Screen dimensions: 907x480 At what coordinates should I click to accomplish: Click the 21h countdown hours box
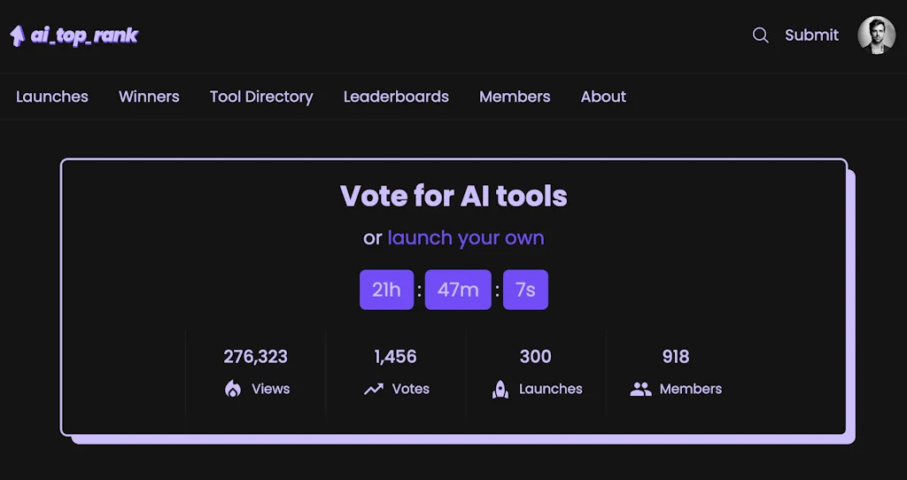coord(386,290)
